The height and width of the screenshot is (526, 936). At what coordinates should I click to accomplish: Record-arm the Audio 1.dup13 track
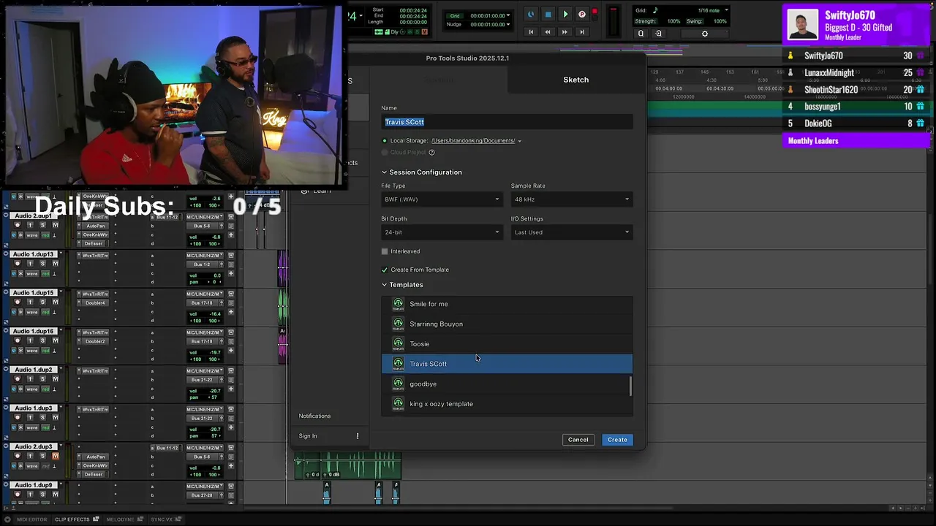click(18, 264)
